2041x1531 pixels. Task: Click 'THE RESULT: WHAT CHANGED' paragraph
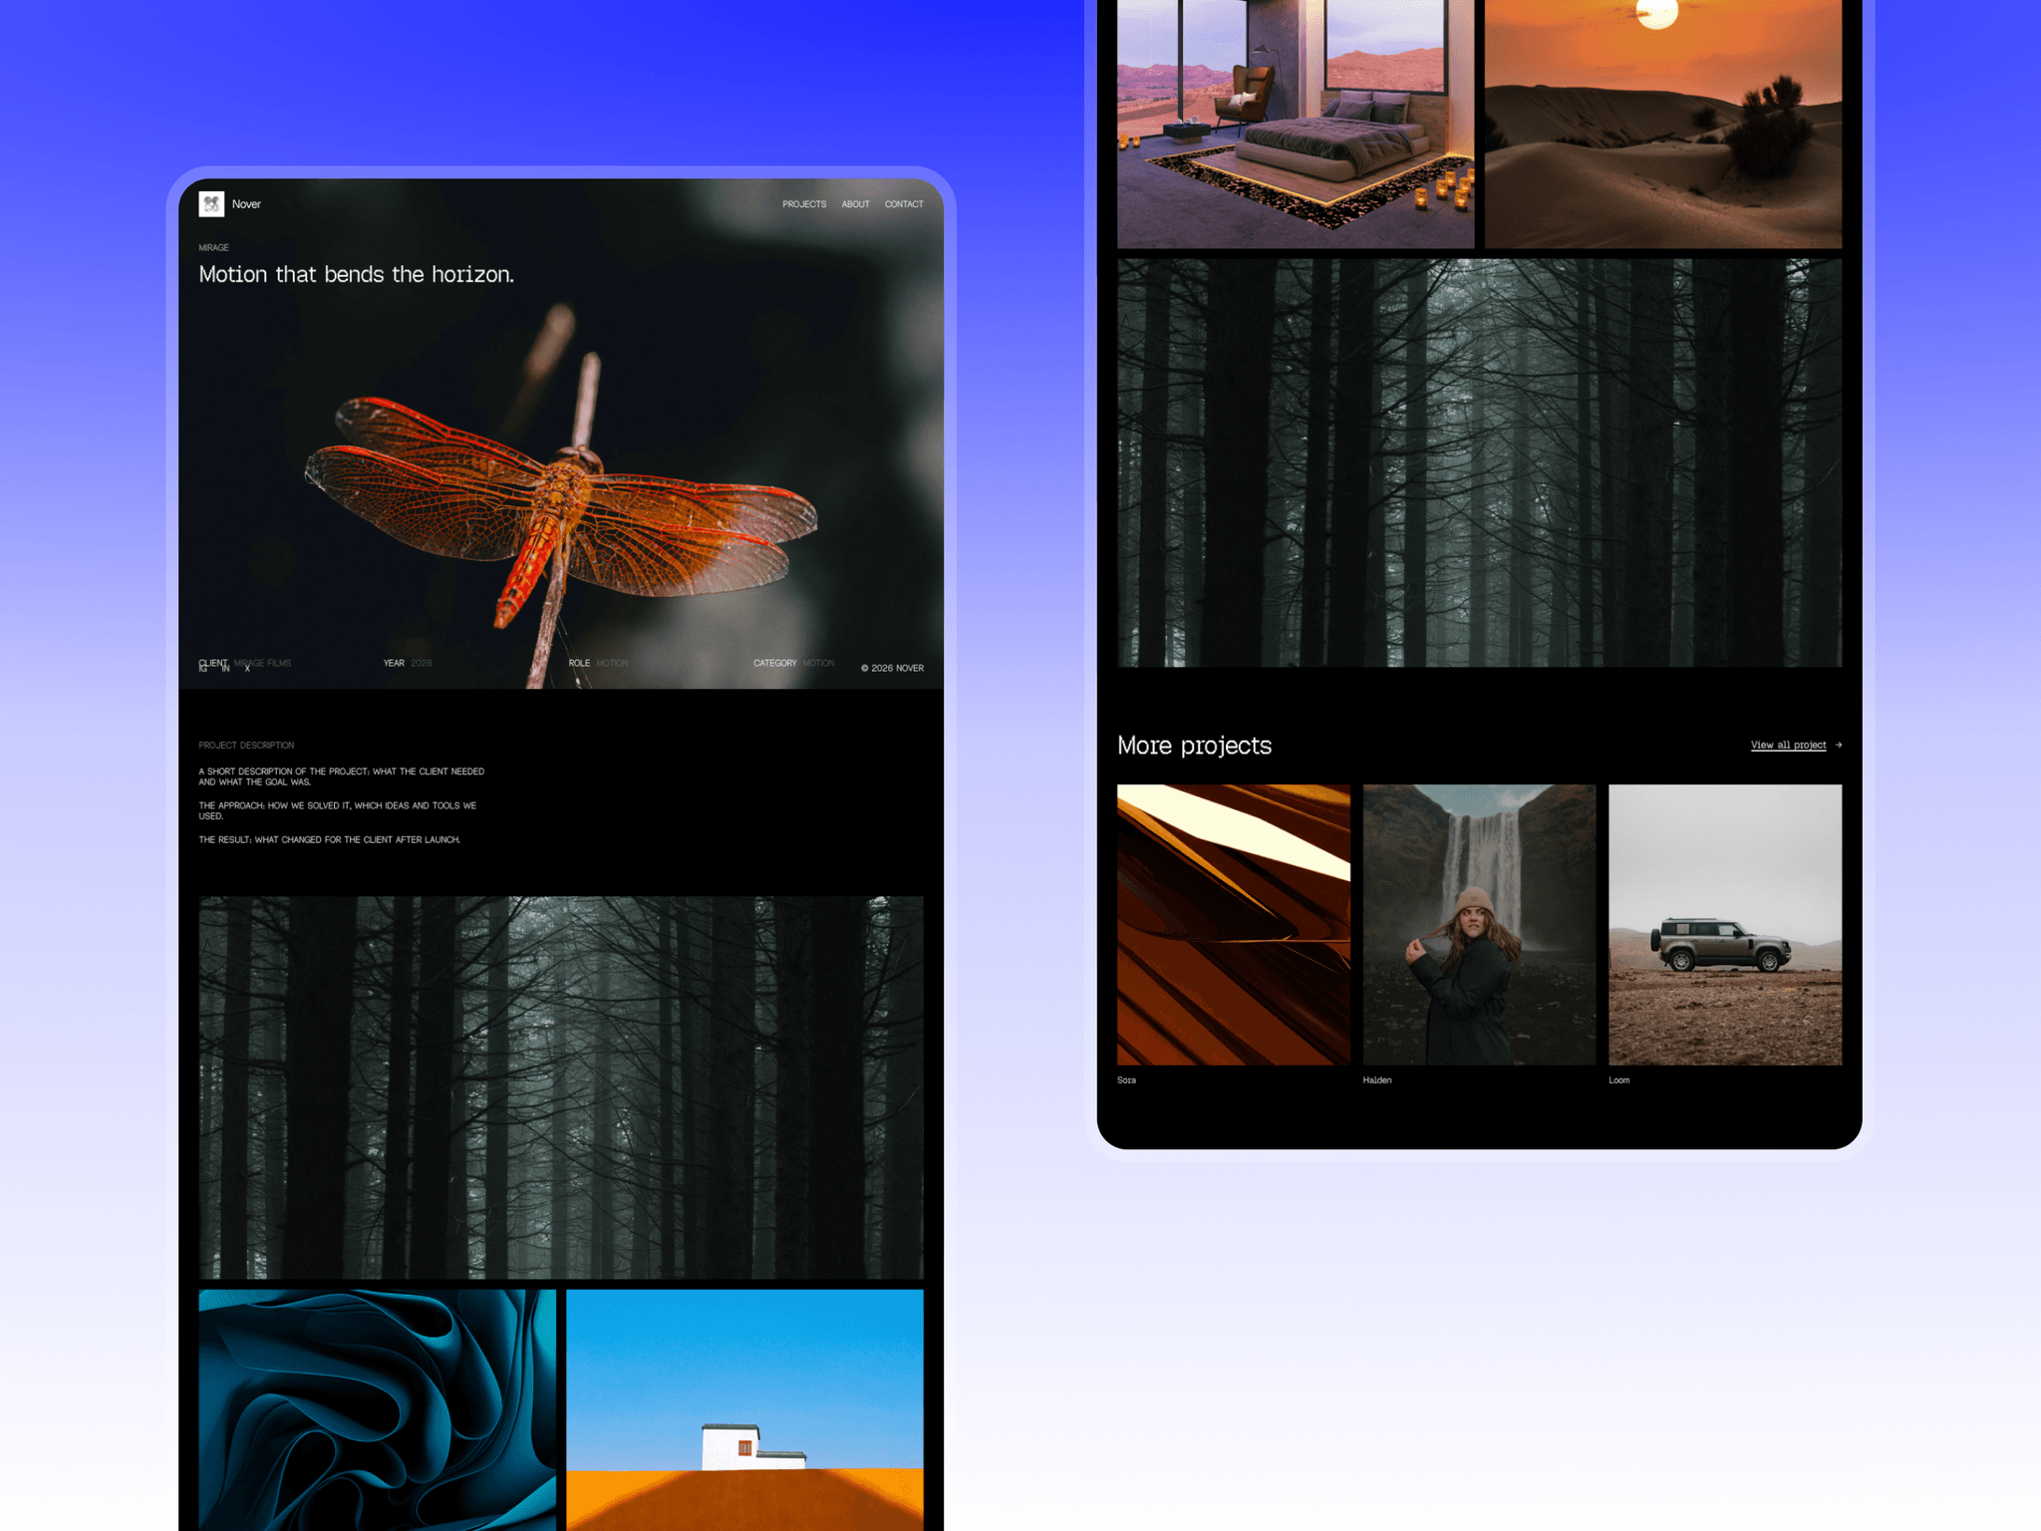(x=329, y=840)
